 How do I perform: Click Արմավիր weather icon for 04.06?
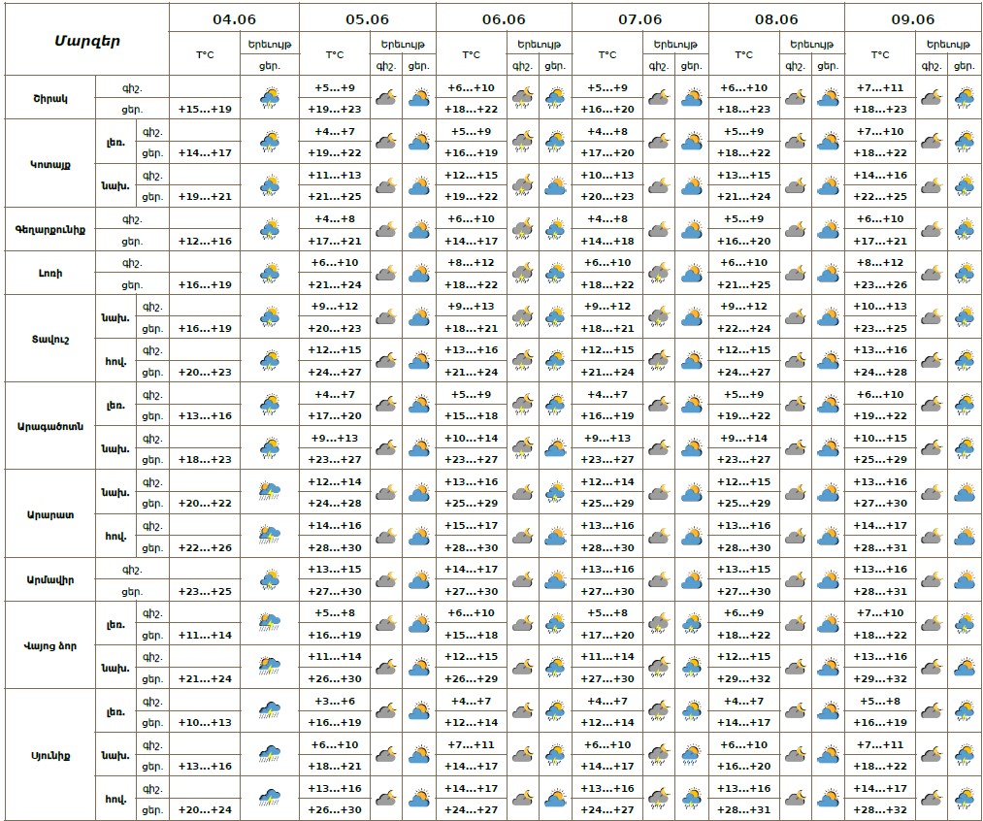(x=270, y=580)
